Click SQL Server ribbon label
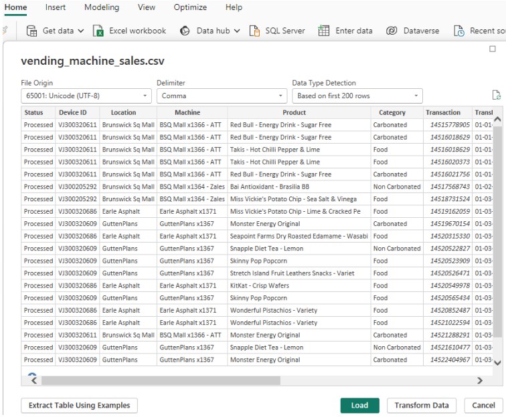The height and width of the screenshot is (417, 506). pos(285,31)
